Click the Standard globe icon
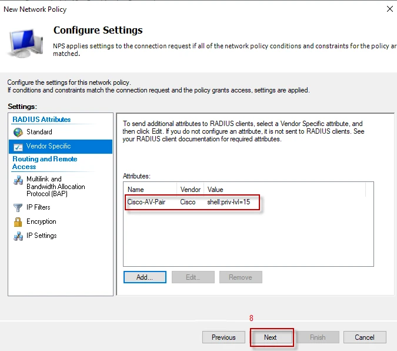This screenshot has height=351, width=397. pos(18,132)
